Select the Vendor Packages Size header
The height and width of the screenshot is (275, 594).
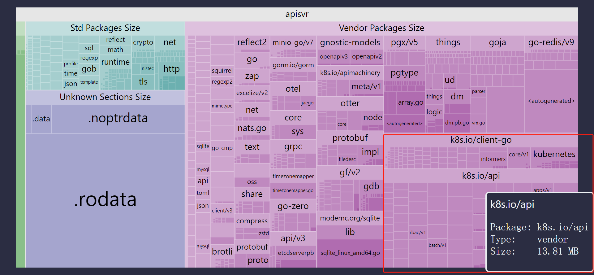(x=381, y=28)
